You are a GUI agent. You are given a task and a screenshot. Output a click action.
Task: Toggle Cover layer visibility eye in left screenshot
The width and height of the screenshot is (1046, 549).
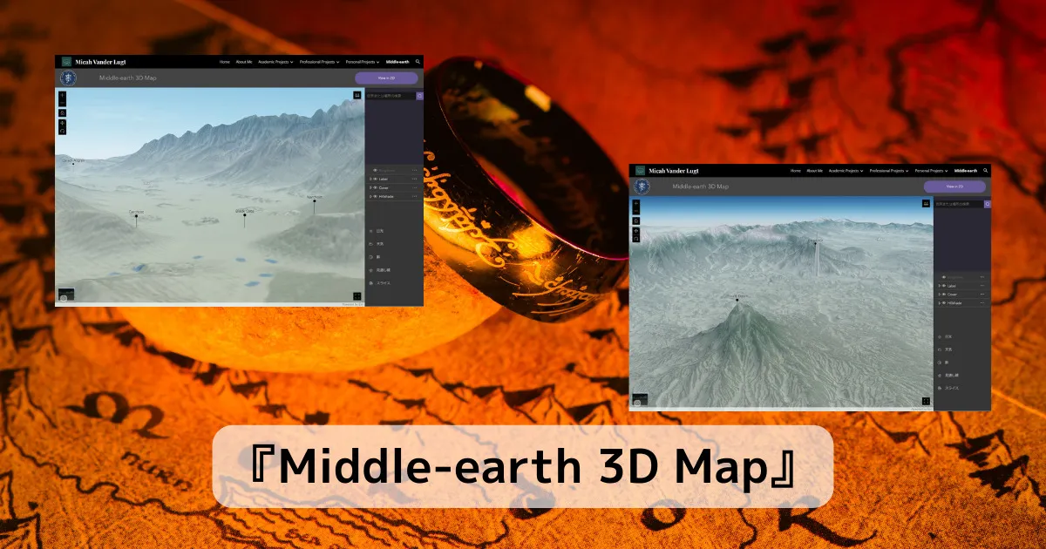(376, 187)
